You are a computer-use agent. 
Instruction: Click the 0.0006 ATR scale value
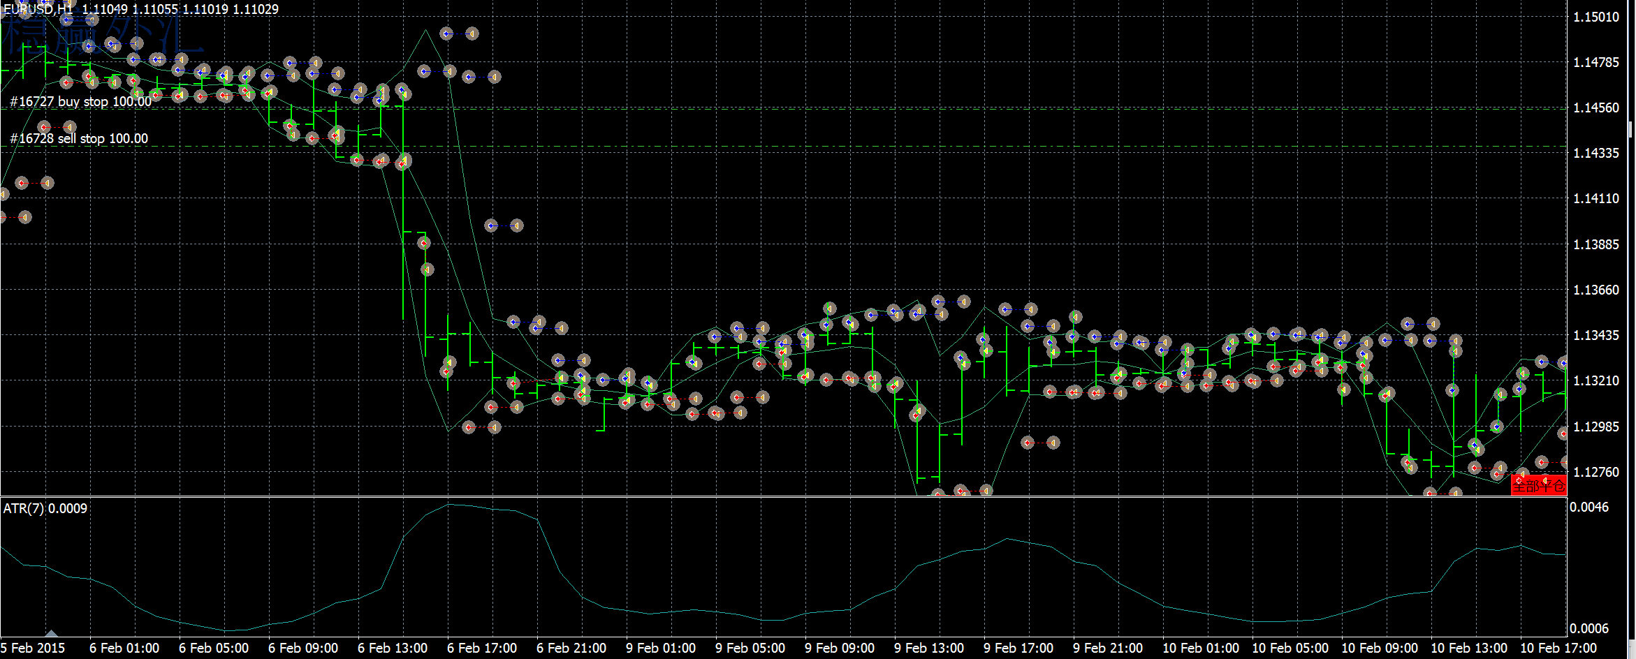pyautogui.click(x=1589, y=628)
